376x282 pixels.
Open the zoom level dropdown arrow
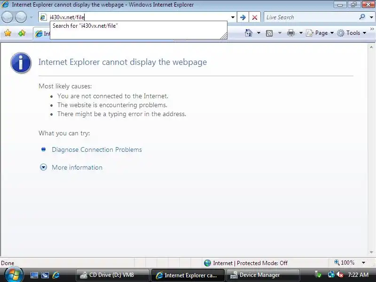(x=363, y=263)
